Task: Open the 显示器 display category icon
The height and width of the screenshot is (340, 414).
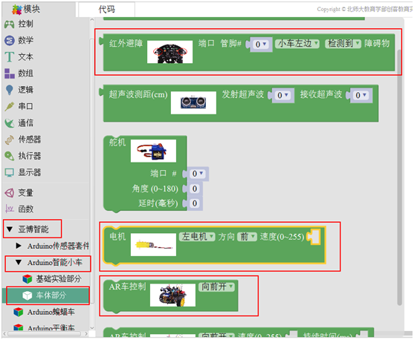Action: pos(9,173)
